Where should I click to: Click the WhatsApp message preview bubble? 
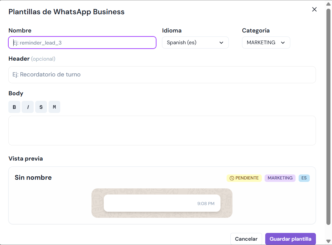pos(162,203)
